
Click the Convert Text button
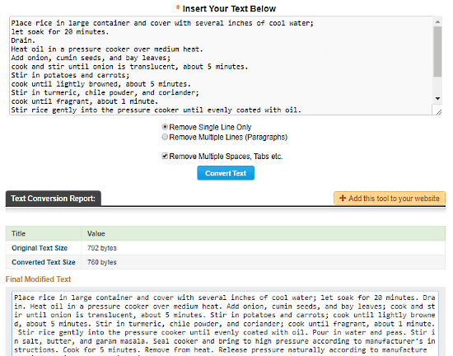226,173
